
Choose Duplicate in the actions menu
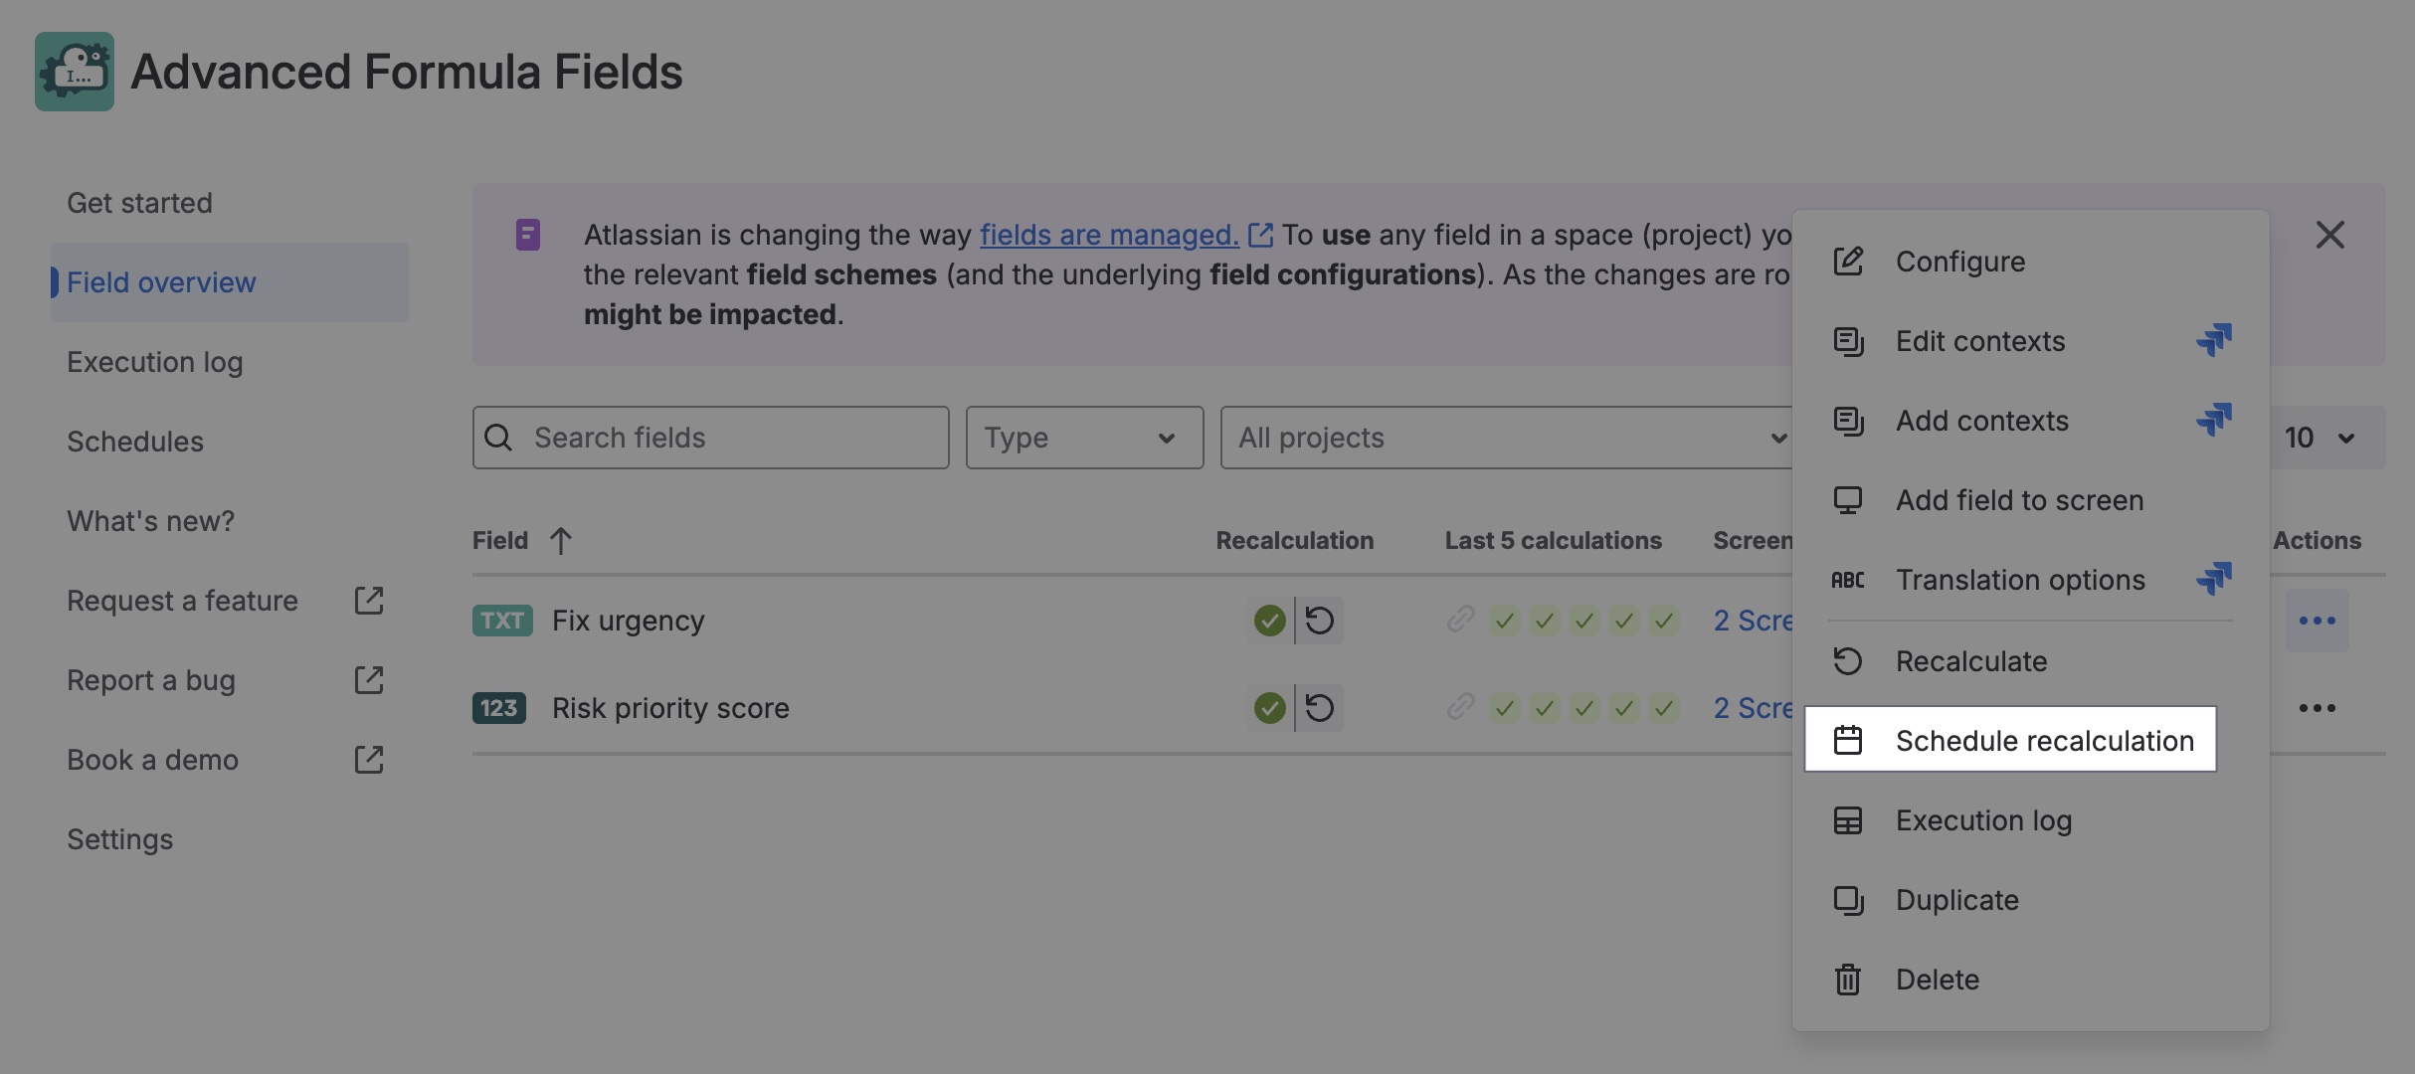pyautogui.click(x=2031, y=900)
